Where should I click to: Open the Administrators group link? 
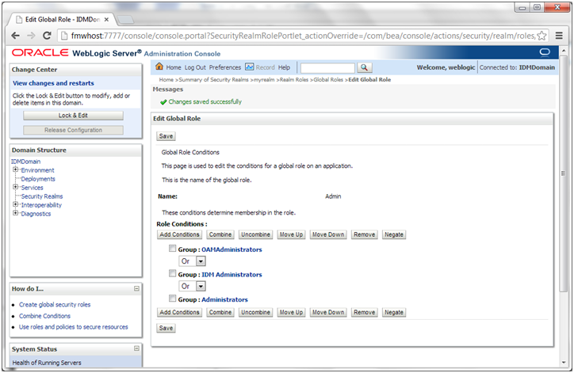point(225,299)
